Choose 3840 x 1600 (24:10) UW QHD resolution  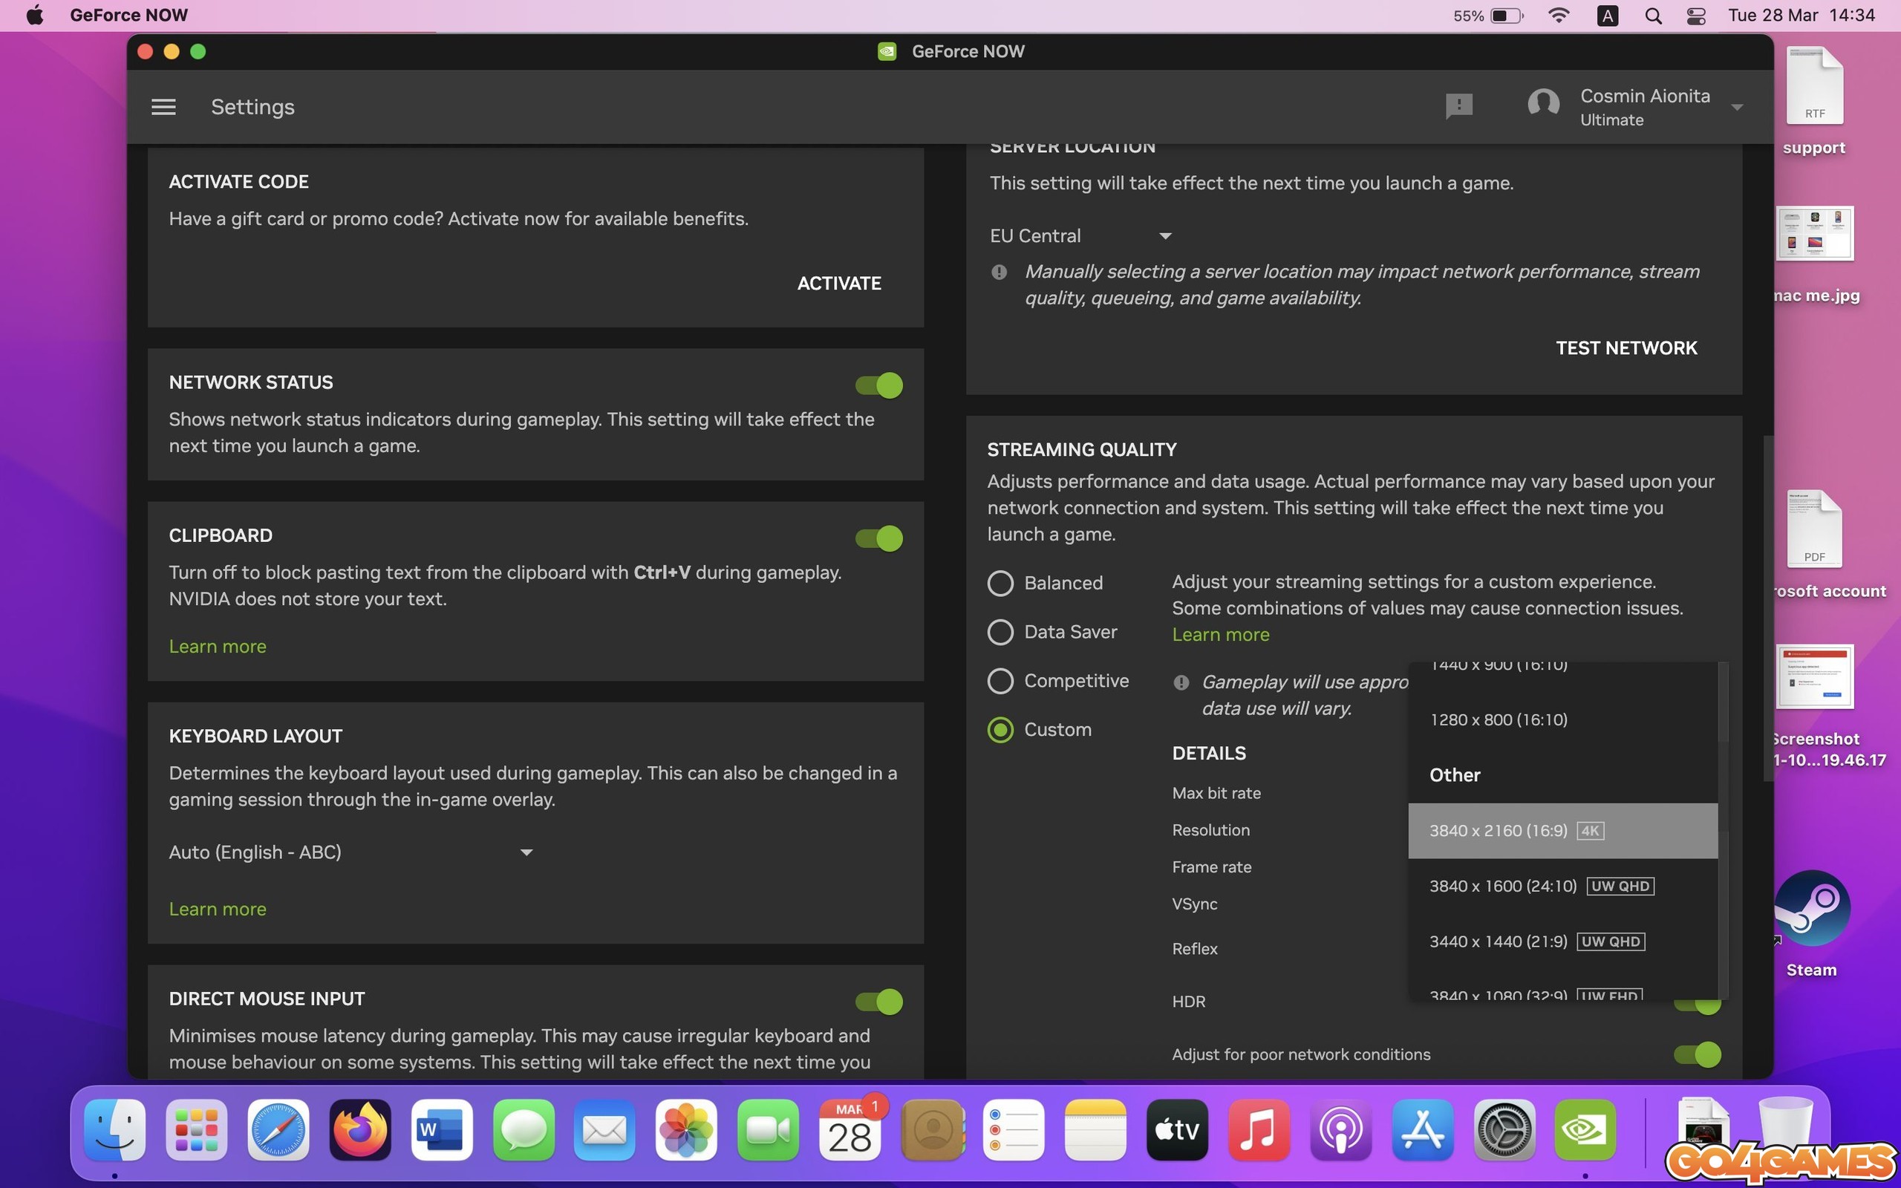click(x=1562, y=887)
